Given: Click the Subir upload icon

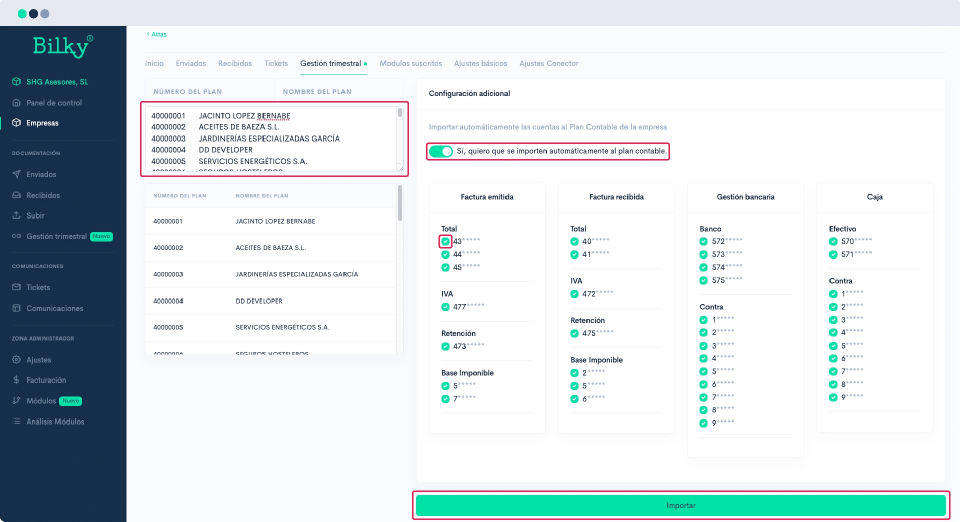Looking at the screenshot, I should [16, 215].
